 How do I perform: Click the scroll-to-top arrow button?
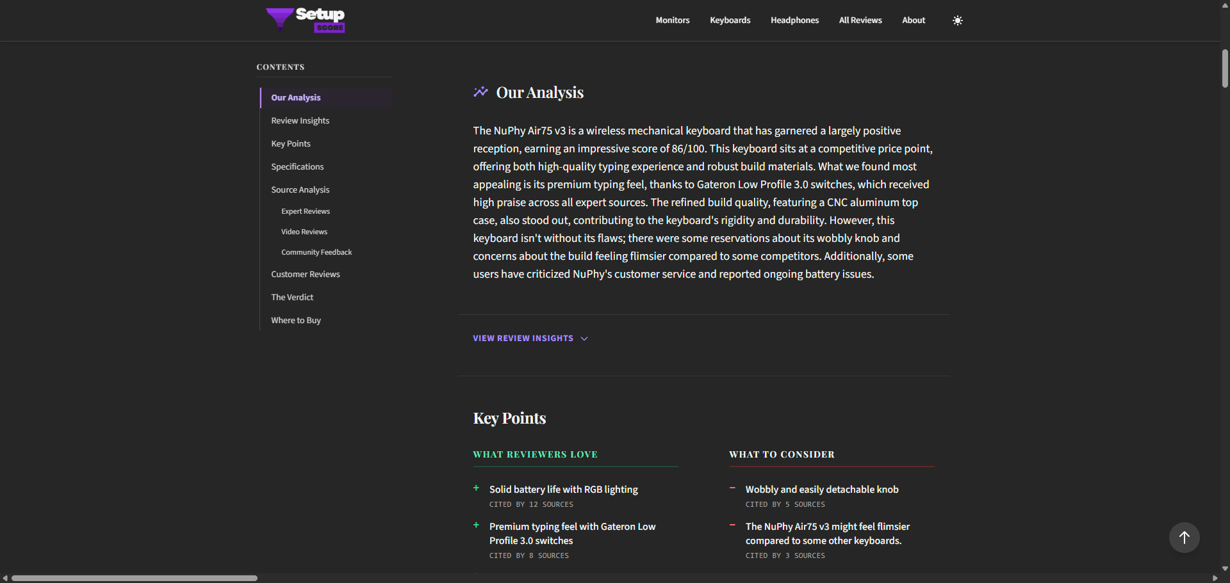click(1184, 538)
